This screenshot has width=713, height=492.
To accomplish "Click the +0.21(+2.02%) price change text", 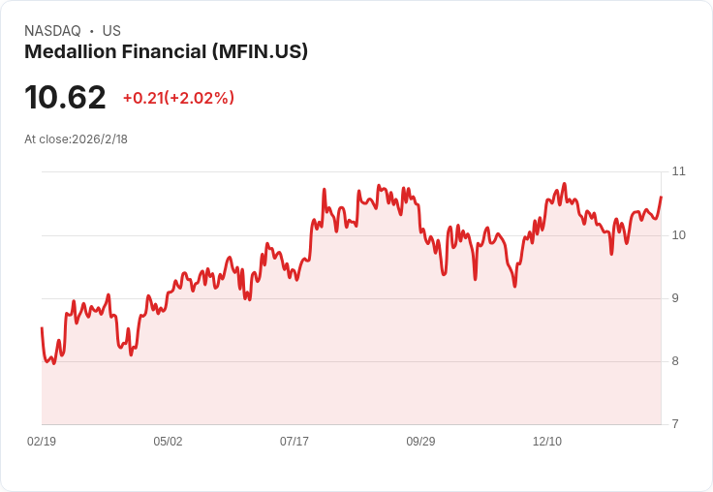I will coord(178,98).
